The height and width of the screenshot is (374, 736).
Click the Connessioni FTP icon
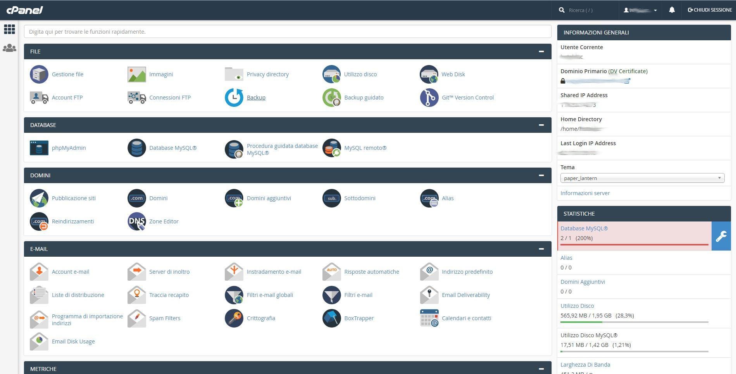[137, 98]
